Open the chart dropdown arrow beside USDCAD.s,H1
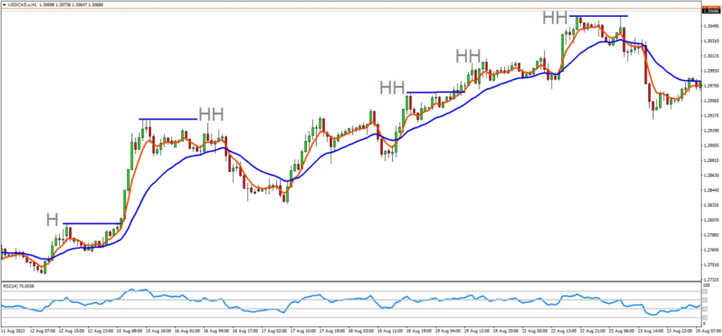The width and height of the screenshot is (722, 336). click(4, 5)
